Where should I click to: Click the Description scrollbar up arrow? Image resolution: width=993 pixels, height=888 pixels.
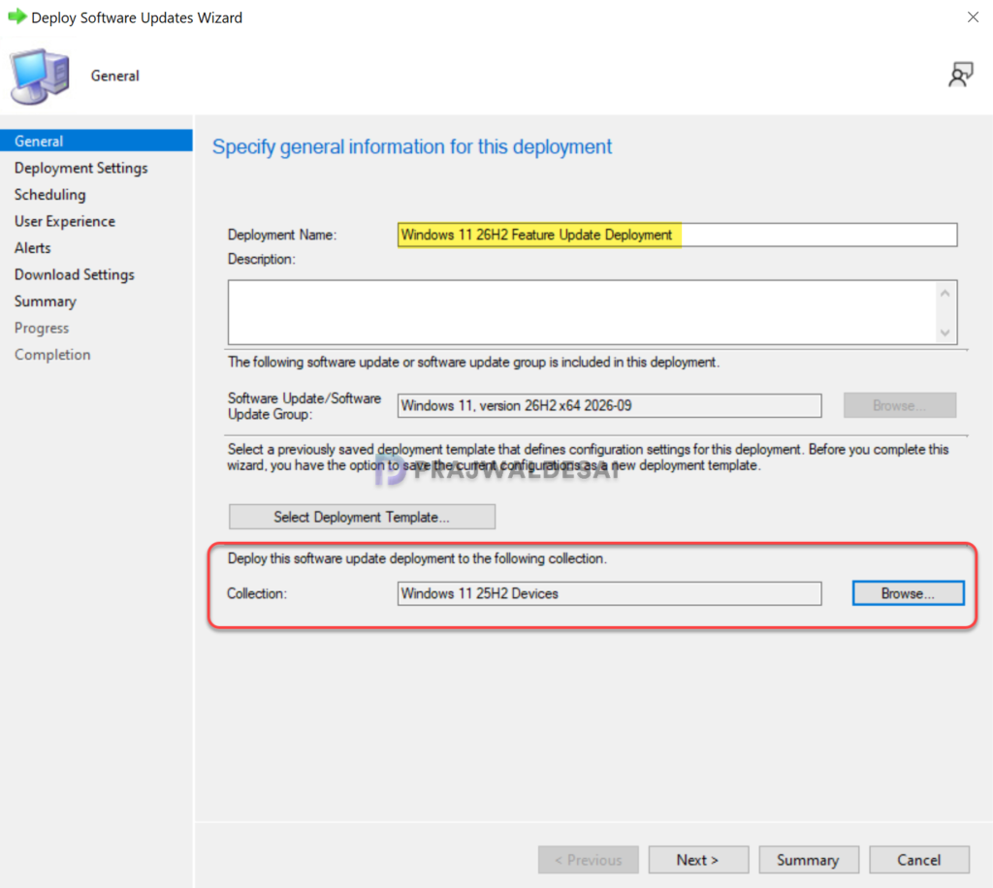click(945, 293)
